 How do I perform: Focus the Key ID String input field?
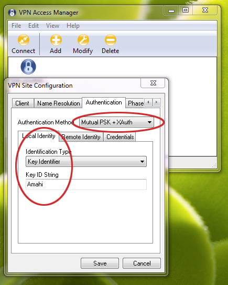pos(86,184)
